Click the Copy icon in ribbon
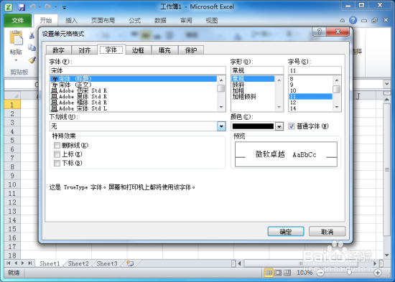Screen dimensions: 395x282 [32, 47]
